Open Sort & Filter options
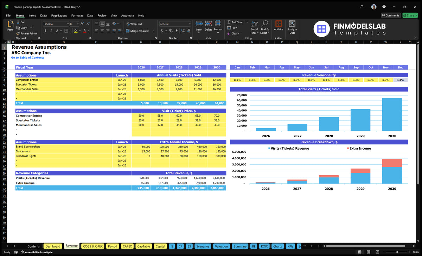 [x=255, y=27]
